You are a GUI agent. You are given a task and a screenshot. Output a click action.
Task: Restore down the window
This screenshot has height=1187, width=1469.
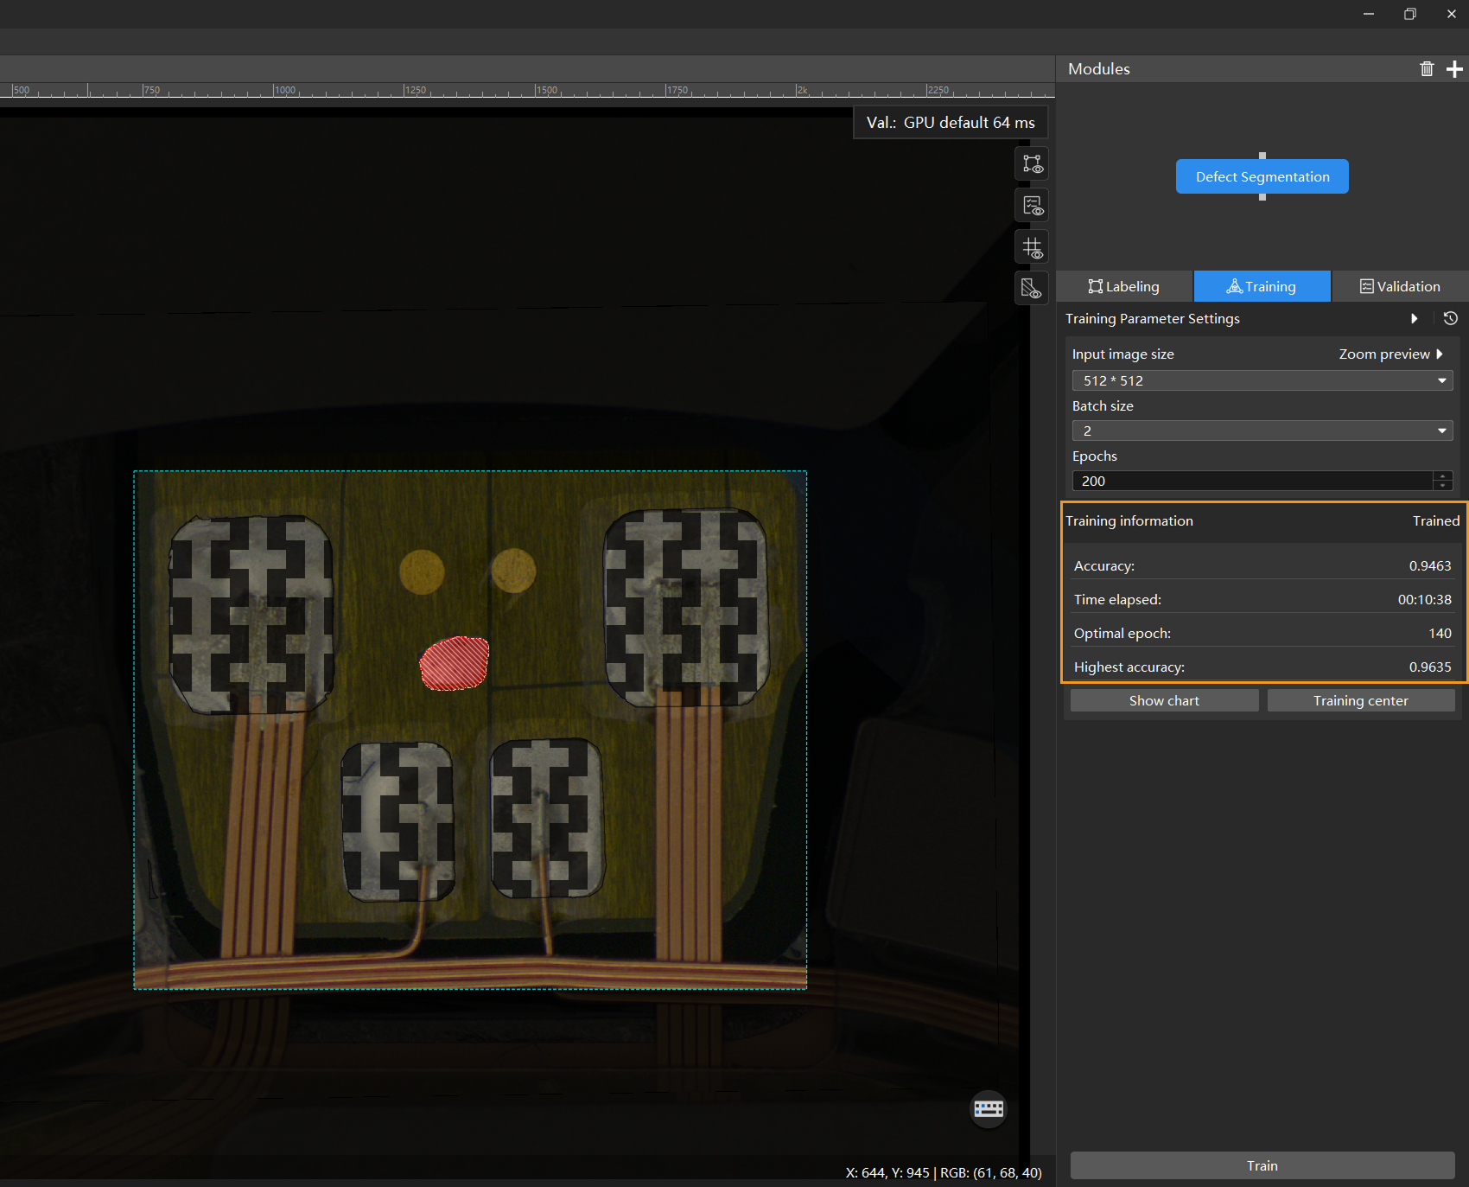[x=1410, y=14]
